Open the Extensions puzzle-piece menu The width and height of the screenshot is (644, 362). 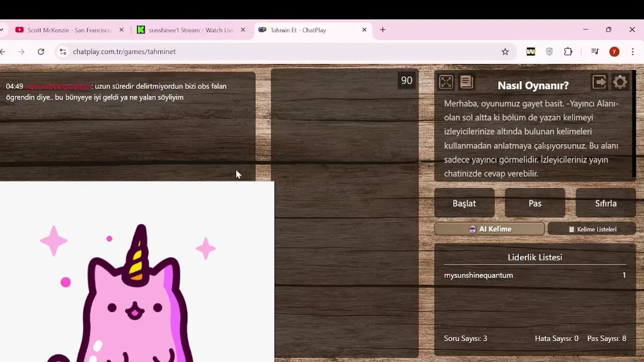(x=568, y=51)
